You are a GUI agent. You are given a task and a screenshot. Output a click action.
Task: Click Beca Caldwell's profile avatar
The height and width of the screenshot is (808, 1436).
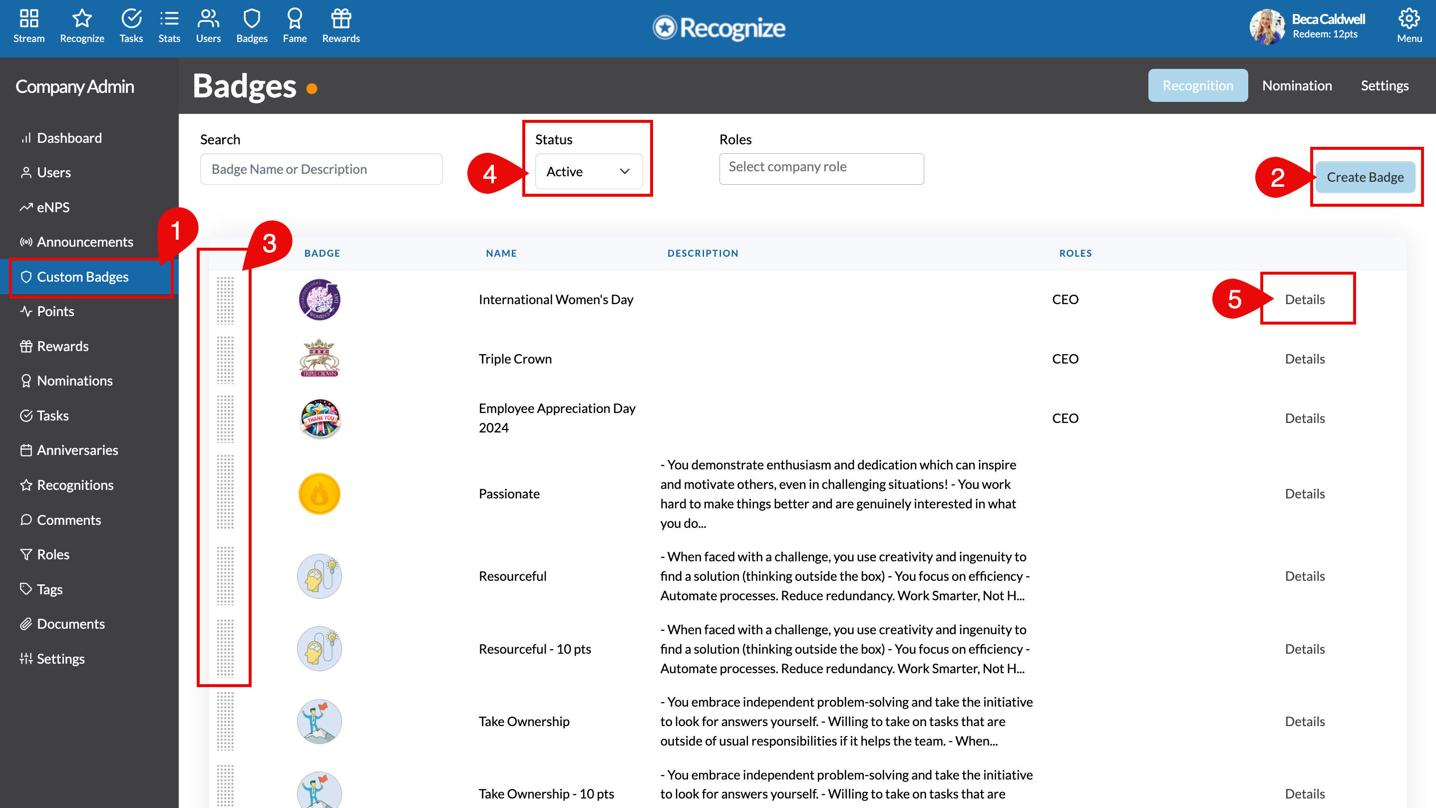pyautogui.click(x=1267, y=27)
